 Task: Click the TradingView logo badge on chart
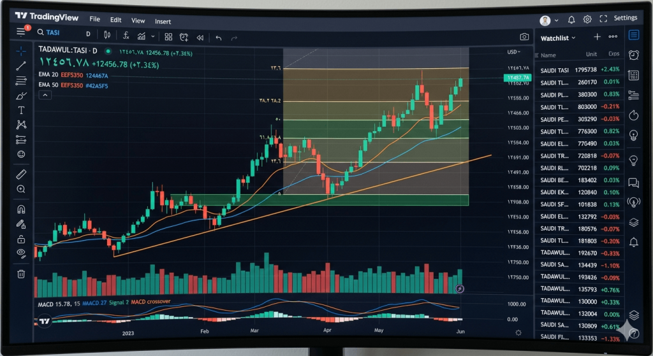[x=44, y=320]
